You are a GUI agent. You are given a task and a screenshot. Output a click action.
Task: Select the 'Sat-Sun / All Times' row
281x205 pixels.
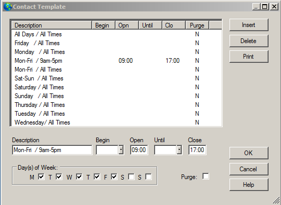(117, 78)
